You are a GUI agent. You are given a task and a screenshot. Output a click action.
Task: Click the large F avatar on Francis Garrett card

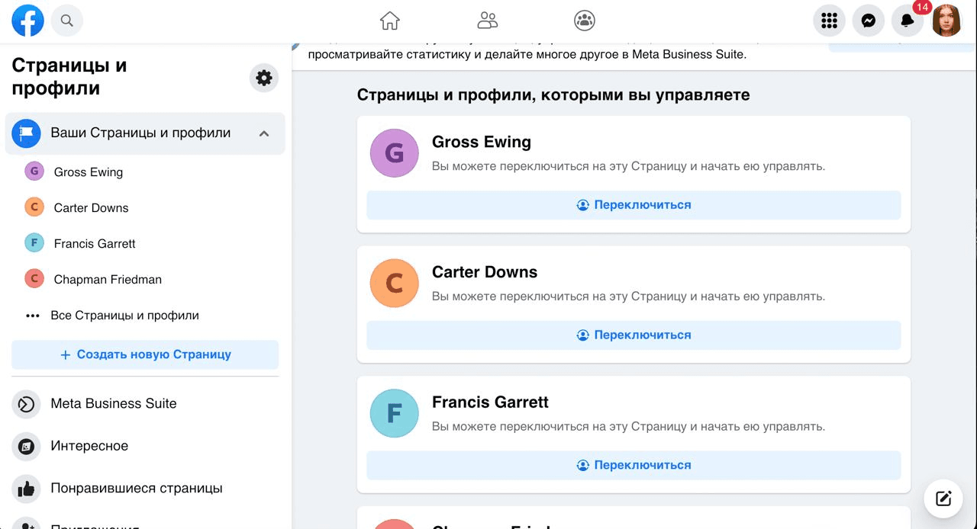395,413
